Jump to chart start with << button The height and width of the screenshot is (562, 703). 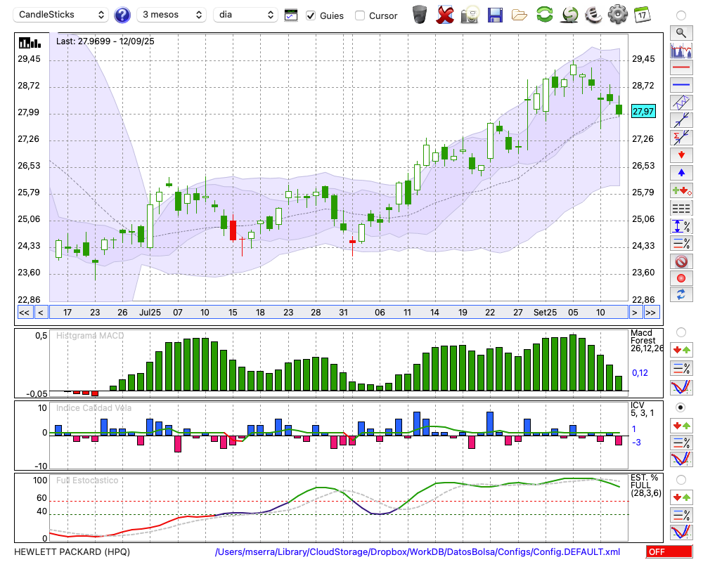coord(25,313)
